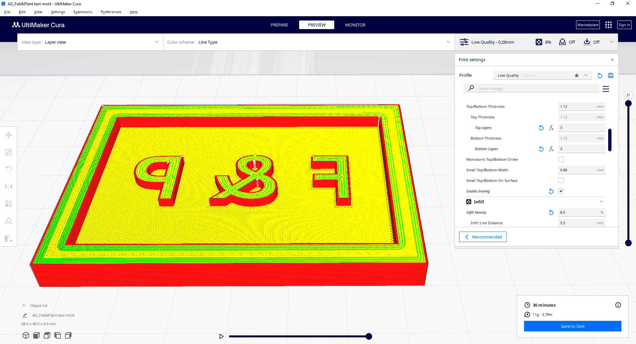Select the Rotate tool in left toolbar
Image resolution: width=636 pixels, height=344 pixels.
coord(9,169)
